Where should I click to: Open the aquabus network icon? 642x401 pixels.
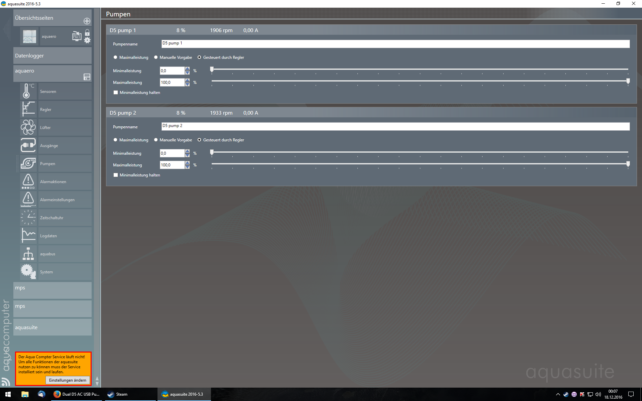28,254
